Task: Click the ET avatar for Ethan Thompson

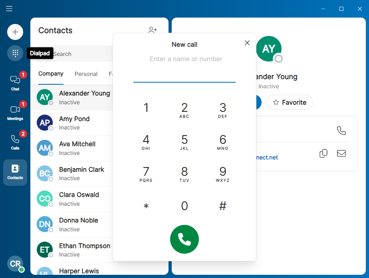Action: [45, 250]
